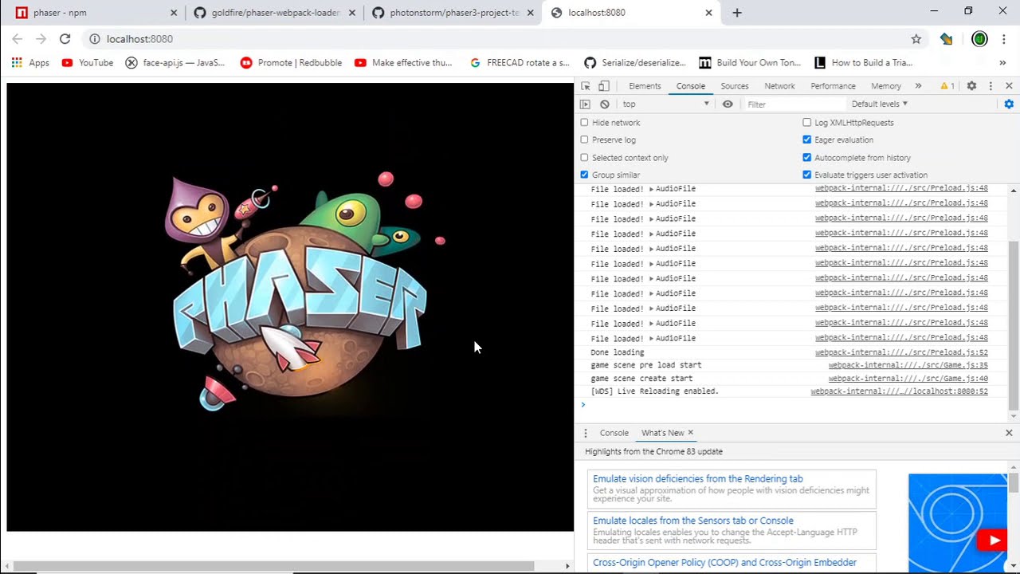Switch to the Elements tab
The image size is (1020, 574).
645,85
